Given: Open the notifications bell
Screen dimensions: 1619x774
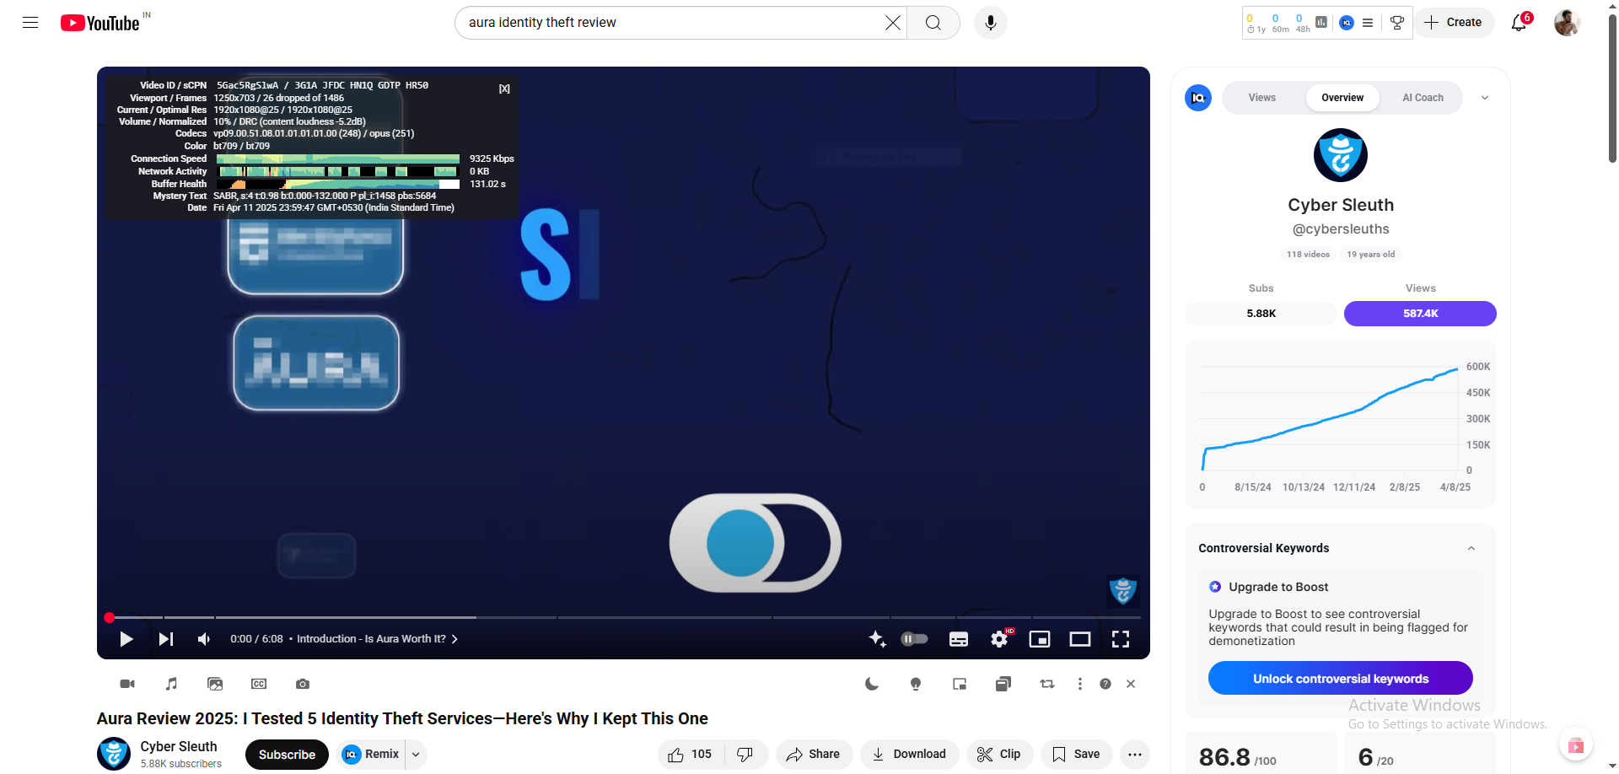Looking at the screenshot, I should [x=1519, y=23].
